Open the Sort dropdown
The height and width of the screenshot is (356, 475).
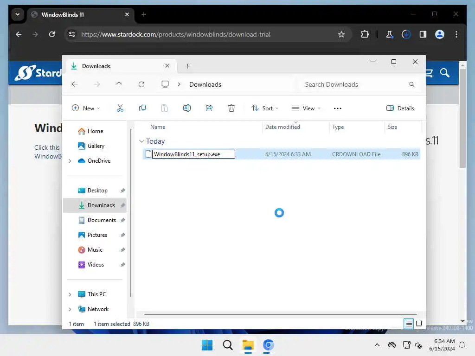tap(264, 108)
